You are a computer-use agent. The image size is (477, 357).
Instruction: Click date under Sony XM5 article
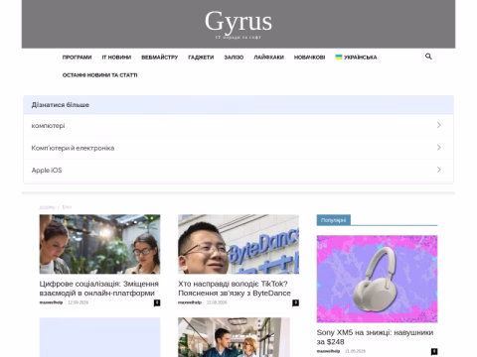click(x=355, y=351)
